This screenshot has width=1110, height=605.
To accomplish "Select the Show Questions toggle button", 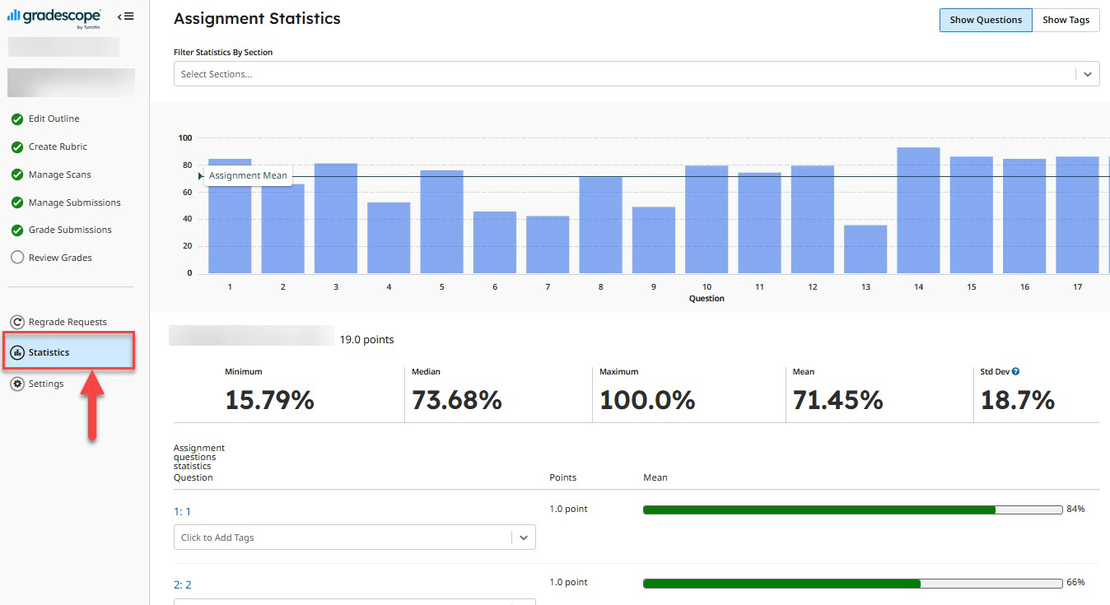I will pos(986,20).
